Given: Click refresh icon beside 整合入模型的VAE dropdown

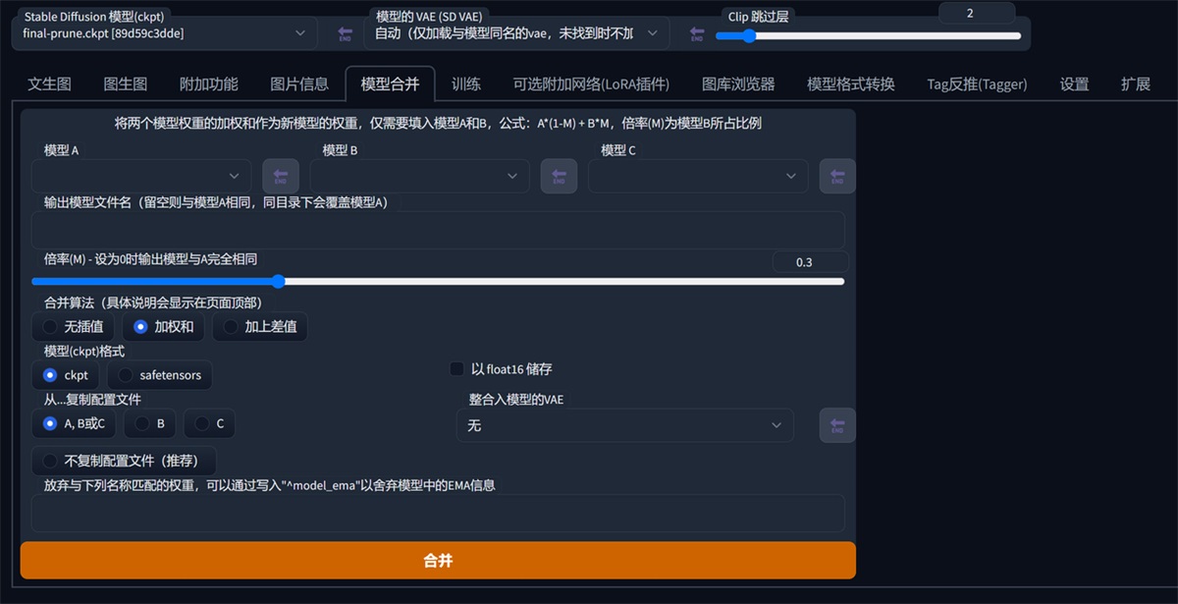Looking at the screenshot, I should tap(836, 424).
